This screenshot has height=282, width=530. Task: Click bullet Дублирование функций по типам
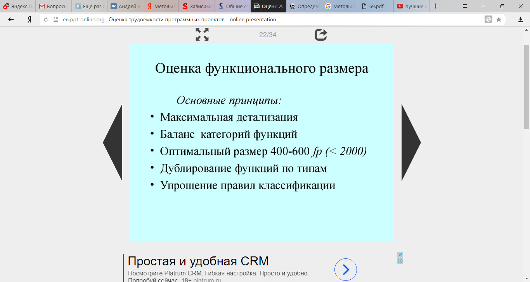tap(243, 168)
